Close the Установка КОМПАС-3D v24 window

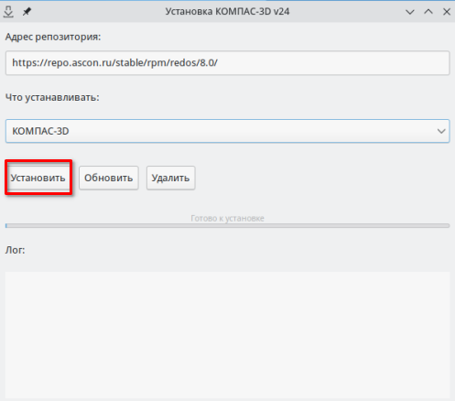tap(447, 12)
